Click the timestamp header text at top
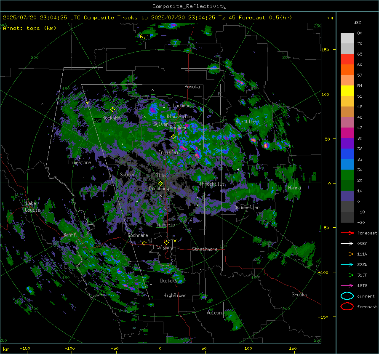 (147, 18)
